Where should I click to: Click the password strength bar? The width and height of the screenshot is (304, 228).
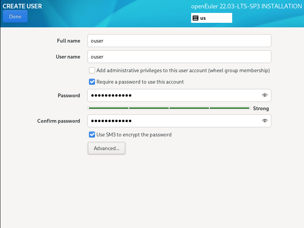[x=169, y=108]
